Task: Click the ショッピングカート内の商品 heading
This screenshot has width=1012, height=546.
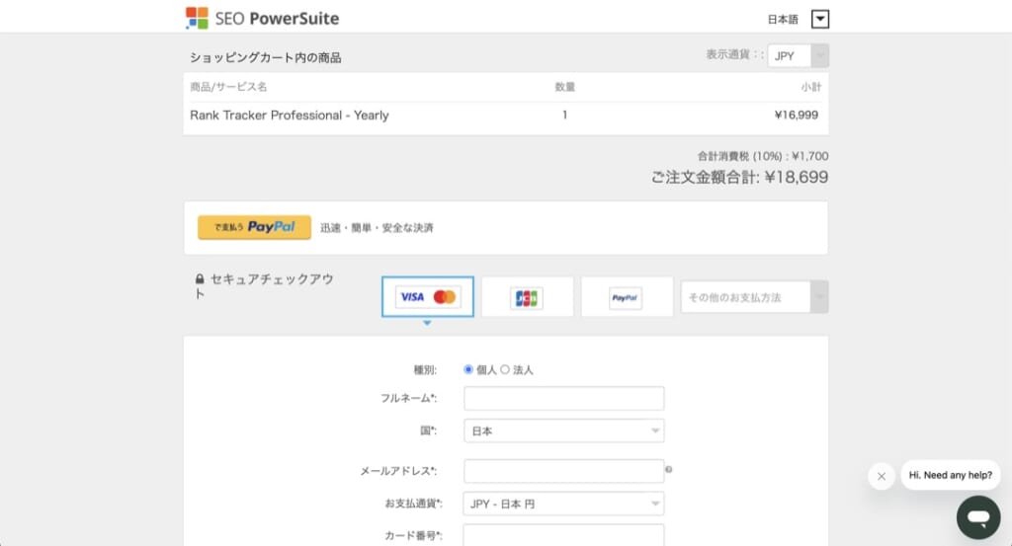Action: click(x=265, y=57)
